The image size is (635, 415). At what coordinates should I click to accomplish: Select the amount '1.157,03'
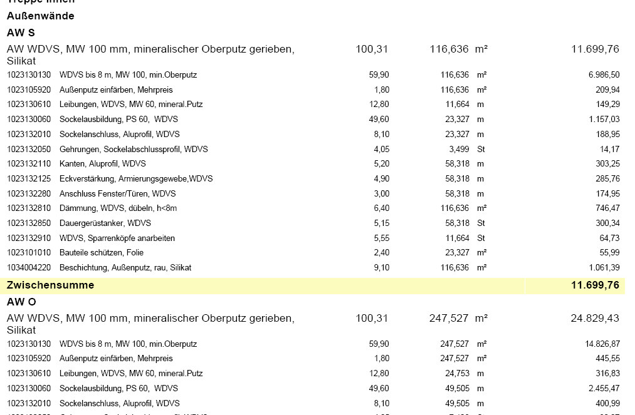[x=604, y=120]
